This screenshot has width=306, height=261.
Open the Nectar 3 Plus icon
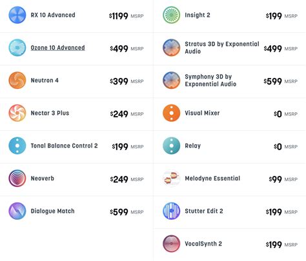pyautogui.click(x=17, y=113)
